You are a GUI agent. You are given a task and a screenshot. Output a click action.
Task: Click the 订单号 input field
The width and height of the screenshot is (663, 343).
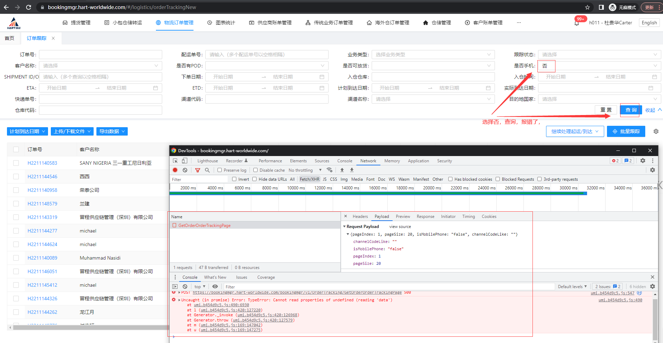tap(100, 55)
